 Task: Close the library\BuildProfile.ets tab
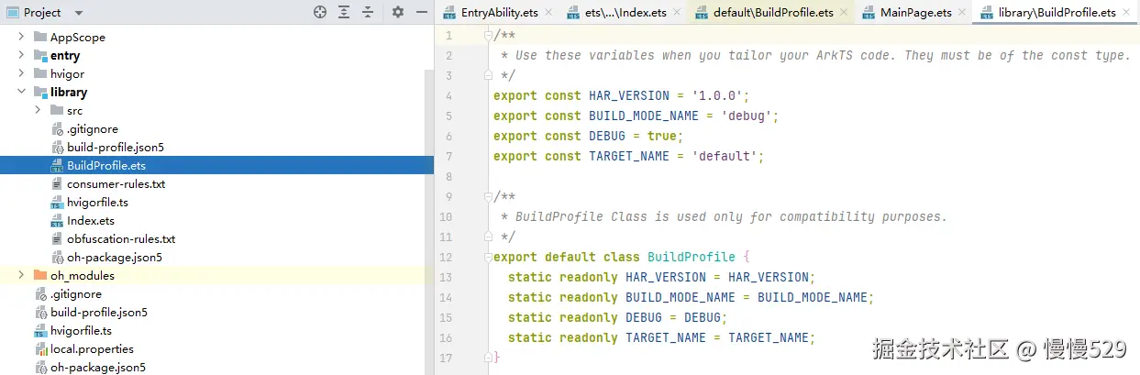coord(1126,12)
